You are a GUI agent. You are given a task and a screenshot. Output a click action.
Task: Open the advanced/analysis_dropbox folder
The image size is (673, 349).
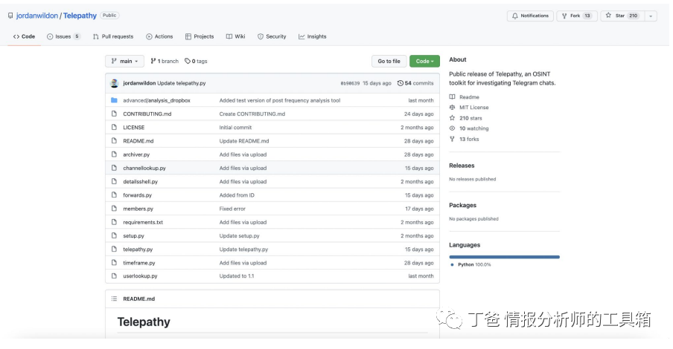click(x=156, y=101)
